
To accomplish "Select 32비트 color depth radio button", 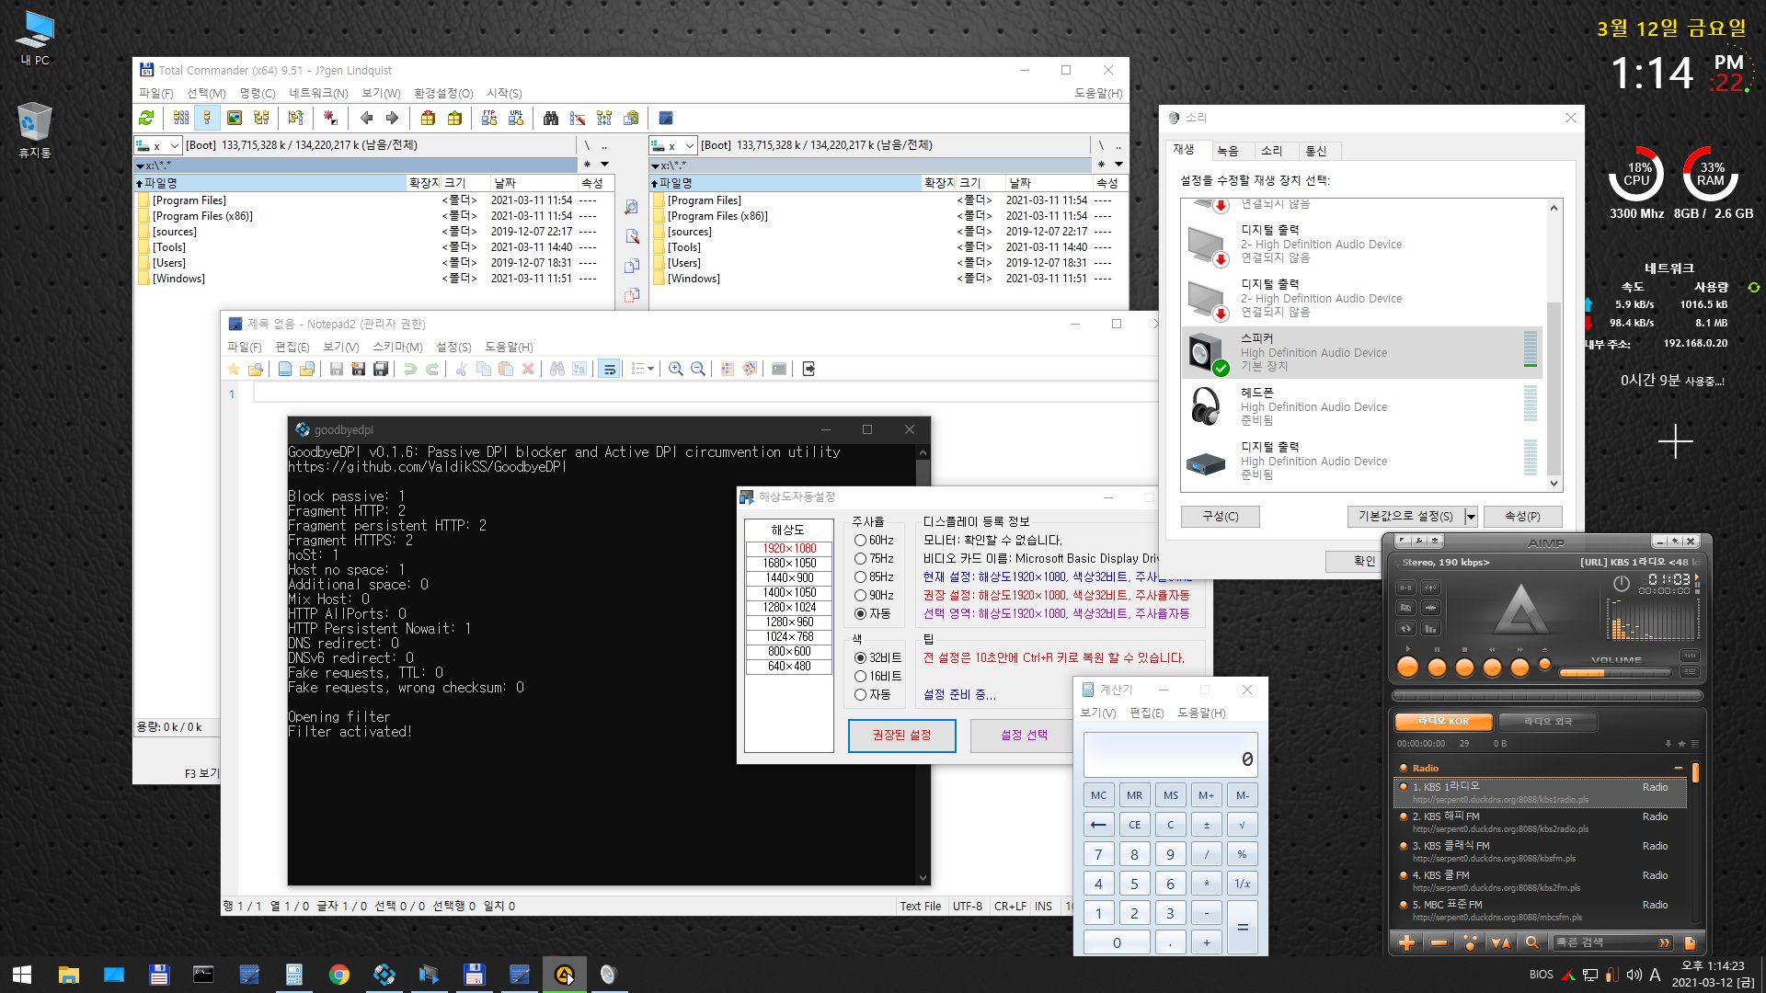I will [877, 658].
